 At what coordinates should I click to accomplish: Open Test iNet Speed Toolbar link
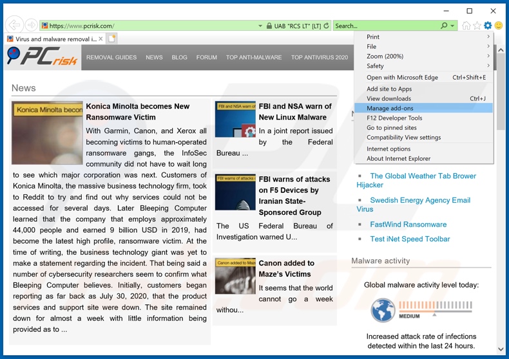click(x=410, y=239)
